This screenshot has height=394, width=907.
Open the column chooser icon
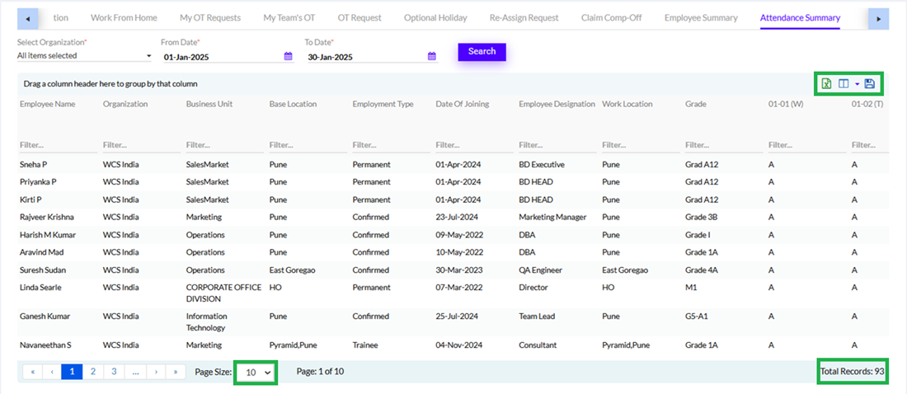pyautogui.click(x=844, y=83)
